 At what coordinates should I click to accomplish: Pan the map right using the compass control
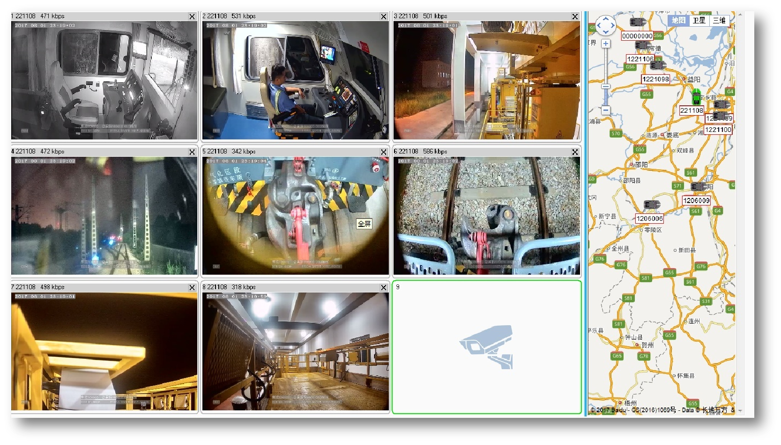(x=612, y=25)
